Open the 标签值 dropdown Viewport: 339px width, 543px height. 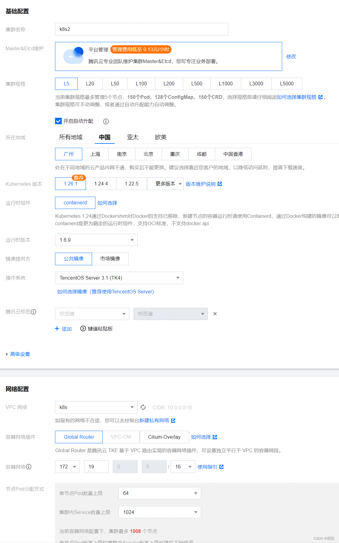coord(171,314)
